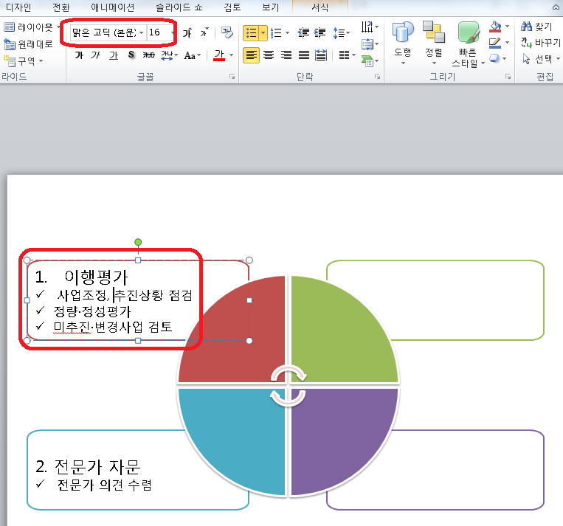This screenshot has width=563, height=526.
Task: Center-align the paragraph text
Action: pos(269,55)
